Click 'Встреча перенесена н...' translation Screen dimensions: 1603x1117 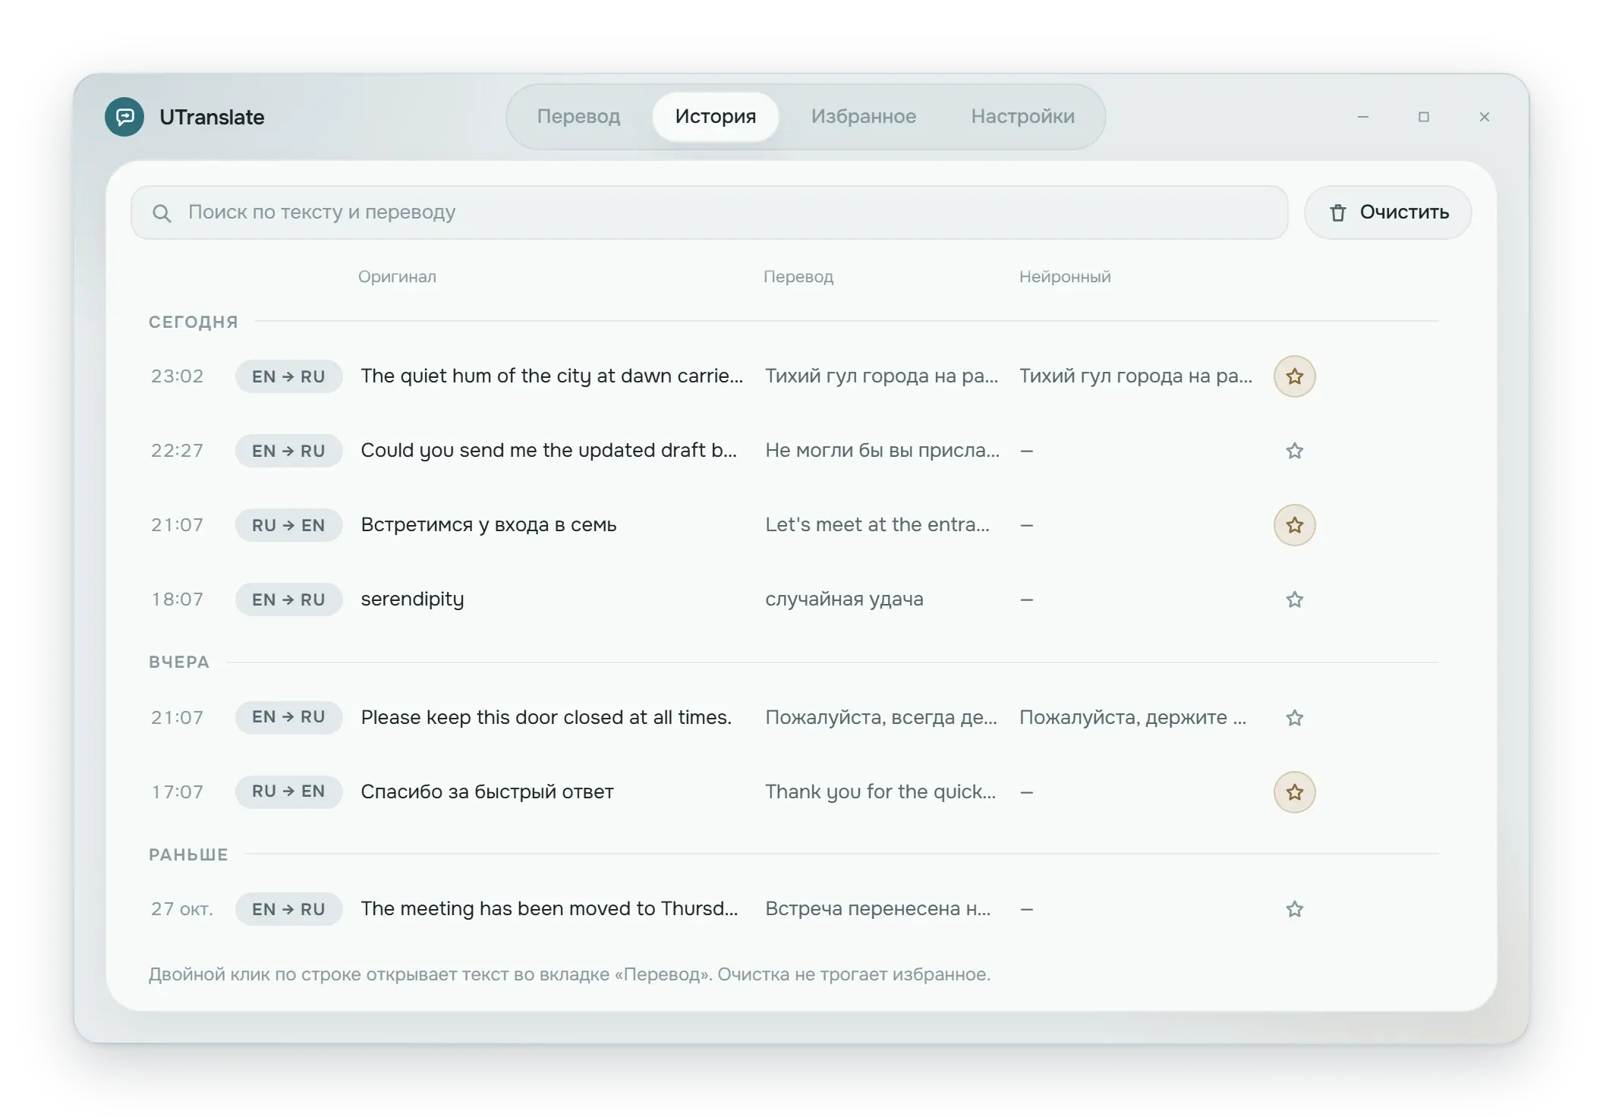pyautogui.click(x=878, y=909)
